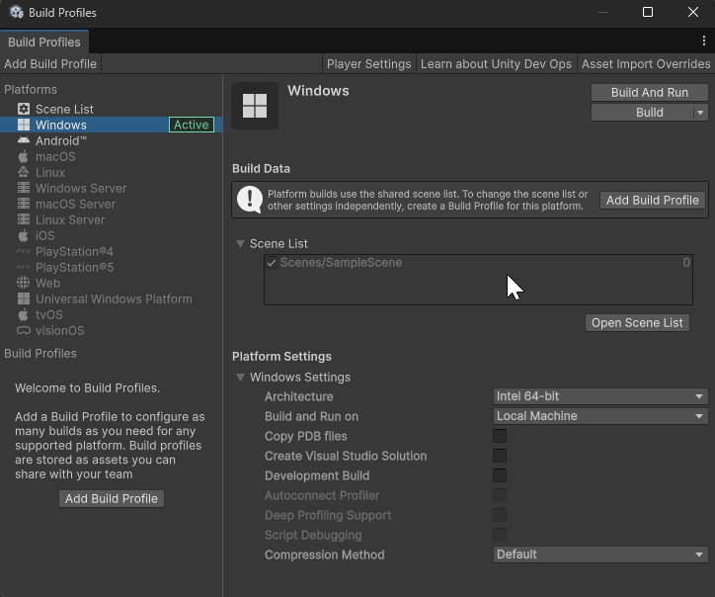Select the Scene List gear icon
The height and width of the screenshot is (597, 715).
coord(24,109)
